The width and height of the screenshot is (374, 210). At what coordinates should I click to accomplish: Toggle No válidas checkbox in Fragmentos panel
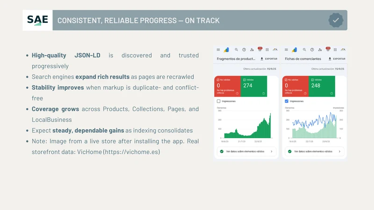tap(218, 80)
